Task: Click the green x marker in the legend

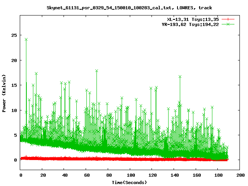Action: coord(229,24)
